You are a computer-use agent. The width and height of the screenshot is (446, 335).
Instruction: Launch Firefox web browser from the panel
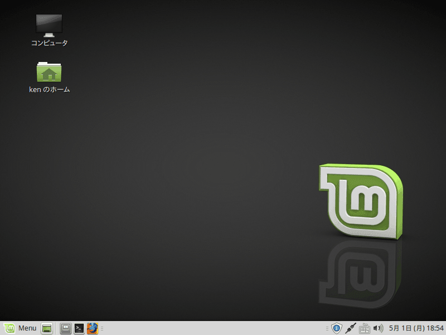93,328
